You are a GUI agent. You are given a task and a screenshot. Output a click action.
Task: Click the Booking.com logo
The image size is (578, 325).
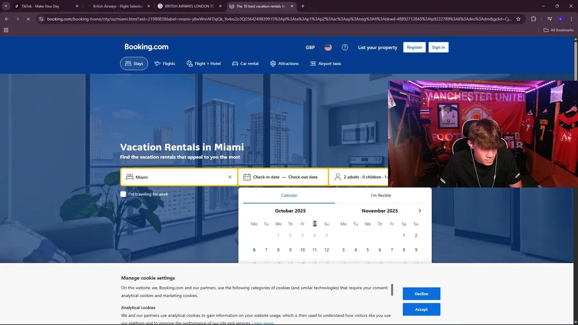click(x=146, y=47)
